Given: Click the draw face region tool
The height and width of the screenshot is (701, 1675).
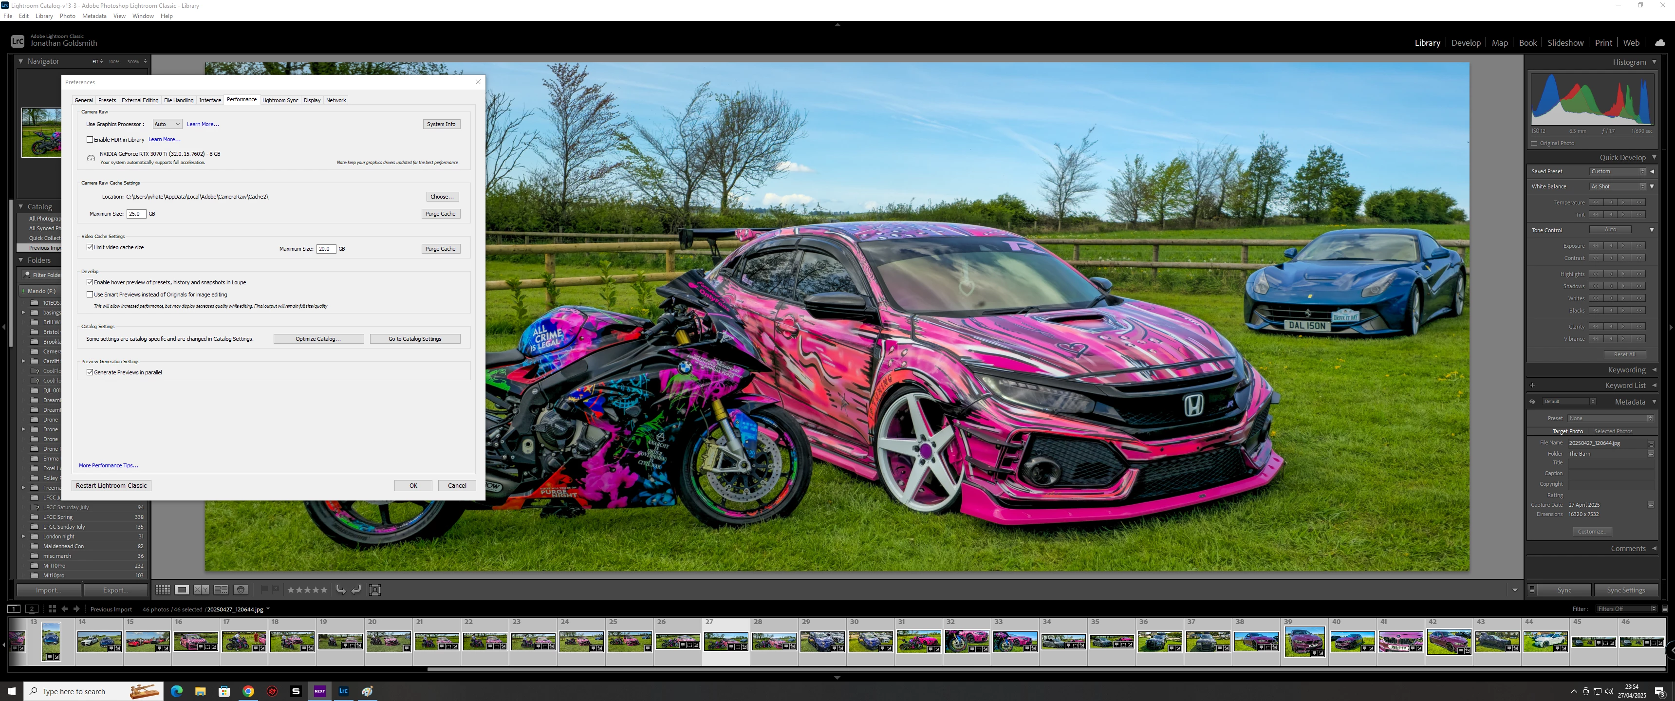Looking at the screenshot, I should [375, 590].
